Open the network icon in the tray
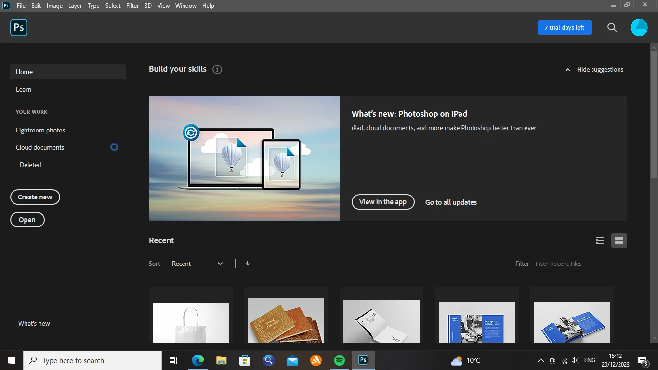 pyautogui.click(x=565, y=360)
